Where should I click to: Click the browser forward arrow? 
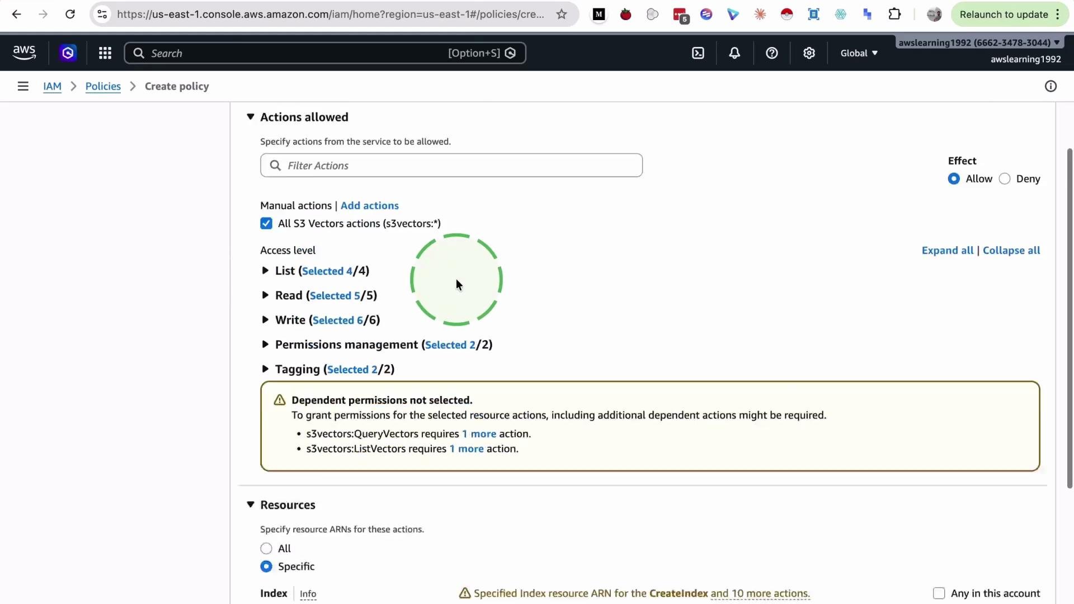[x=43, y=15]
